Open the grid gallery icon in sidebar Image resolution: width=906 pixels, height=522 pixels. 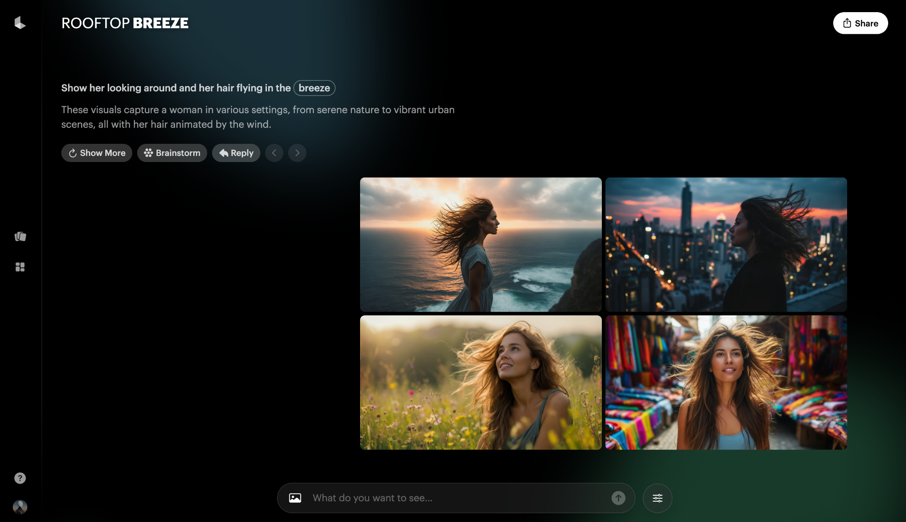point(20,267)
